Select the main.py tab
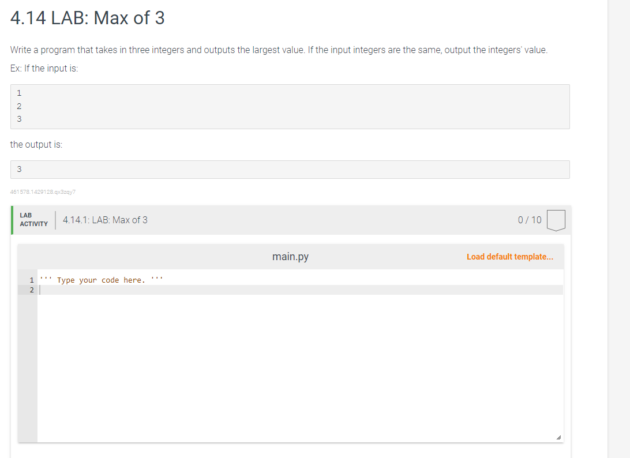This screenshot has width=630, height=458. coord(290,256)
